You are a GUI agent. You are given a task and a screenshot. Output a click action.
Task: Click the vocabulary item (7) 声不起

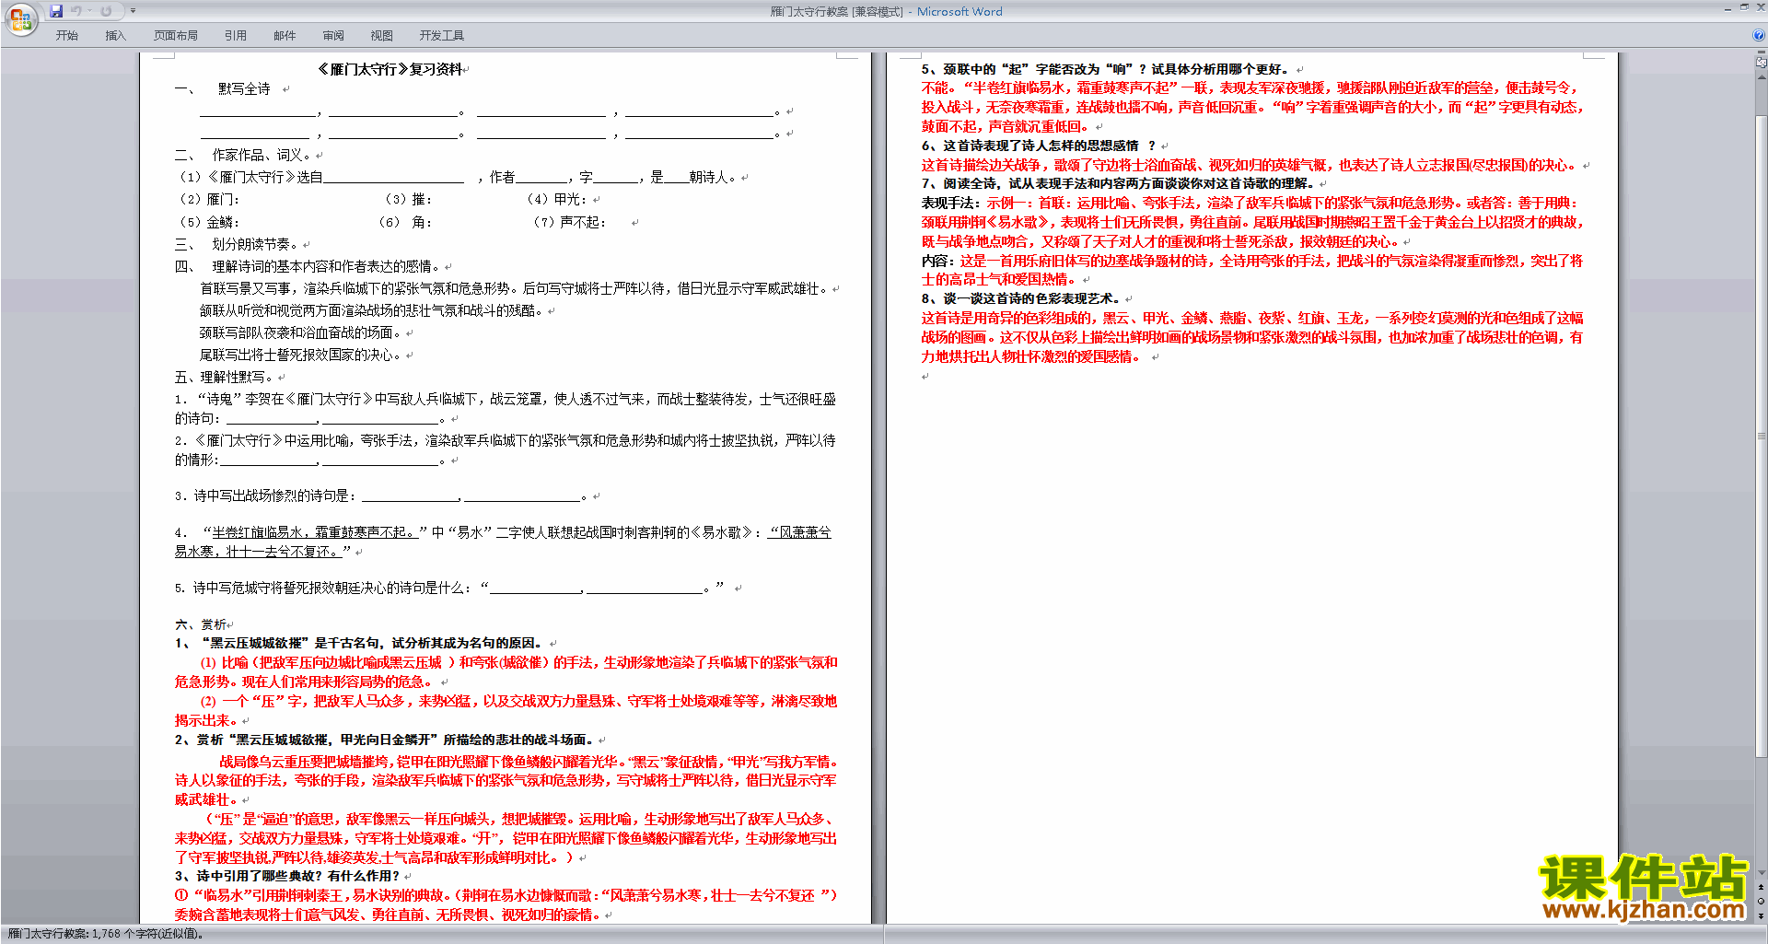pos(569,222)
